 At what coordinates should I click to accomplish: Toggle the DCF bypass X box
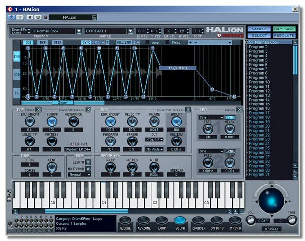[38, 110]
